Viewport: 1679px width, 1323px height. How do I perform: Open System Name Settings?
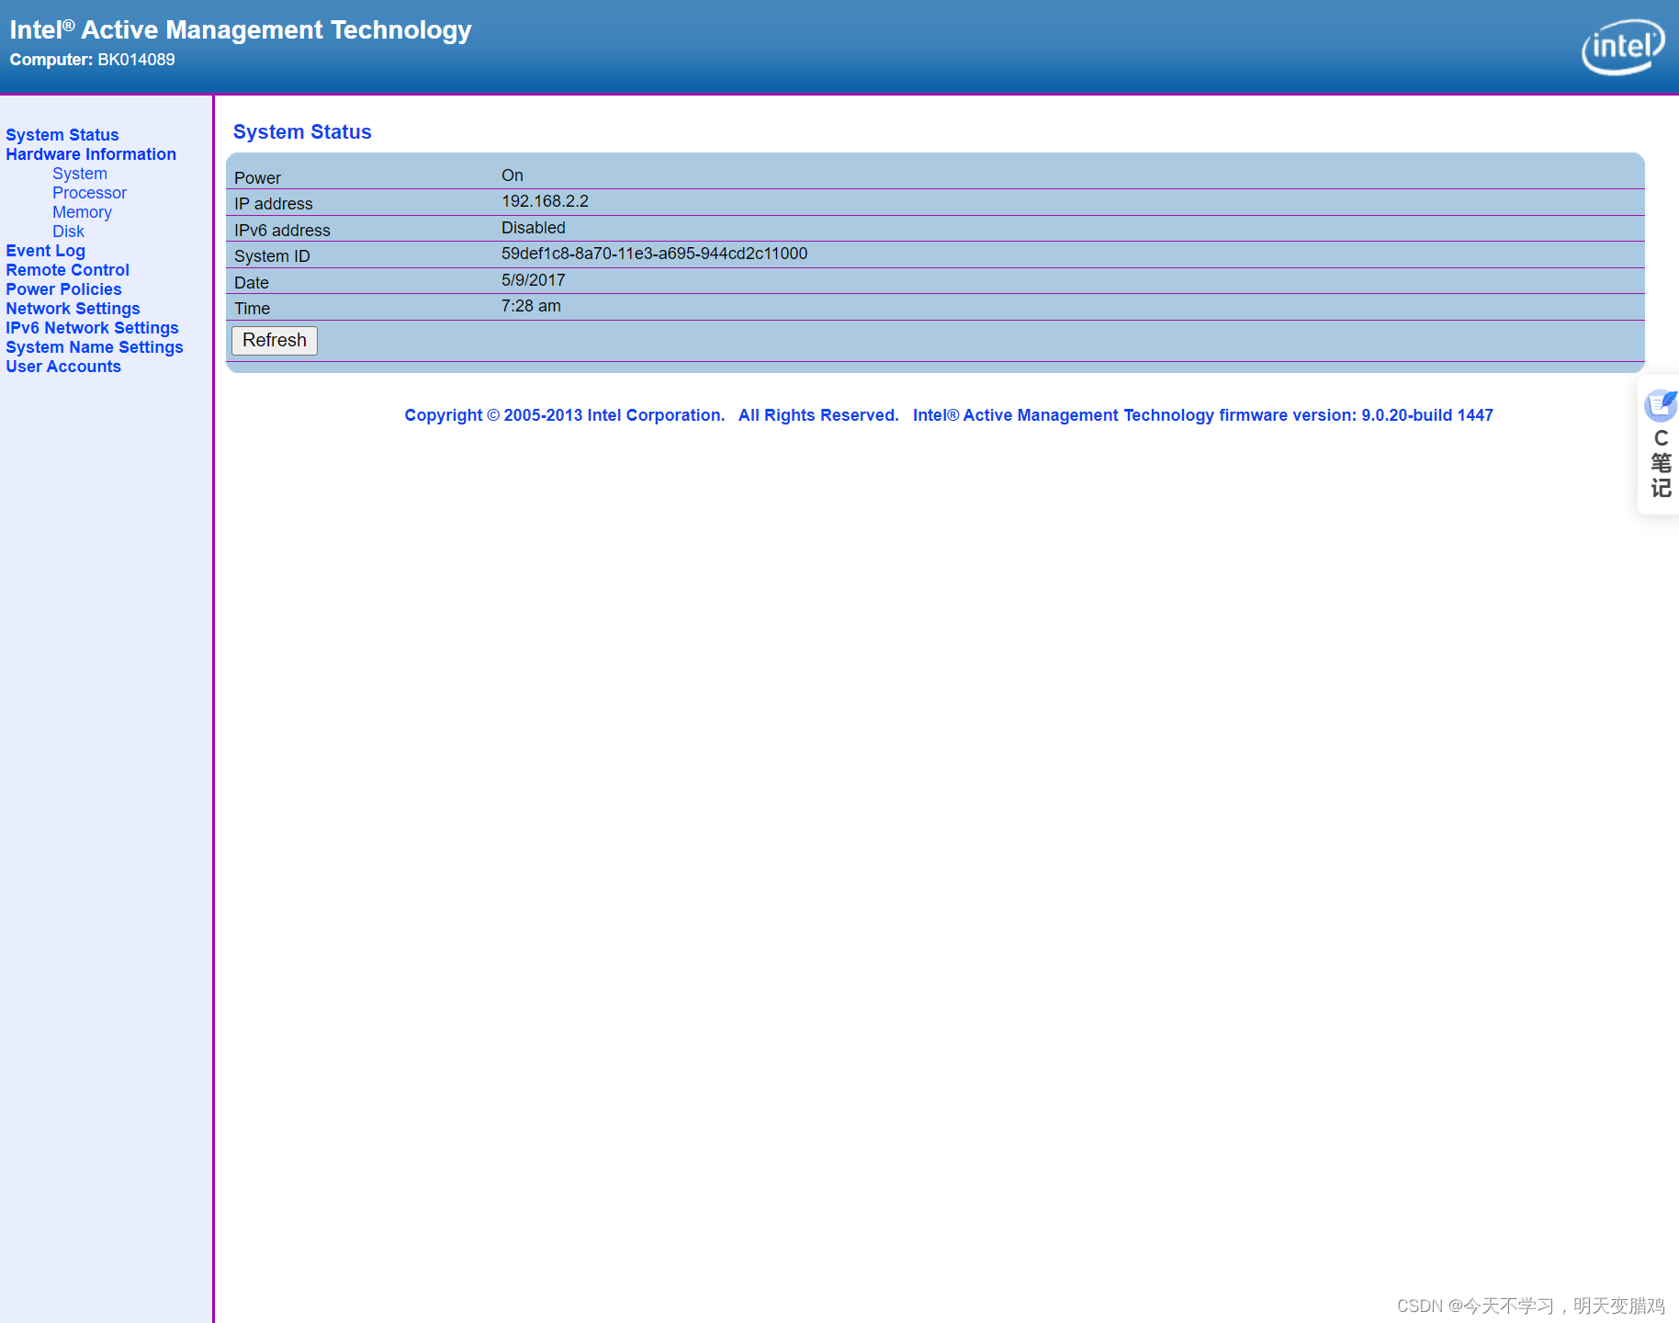[95, 347]
